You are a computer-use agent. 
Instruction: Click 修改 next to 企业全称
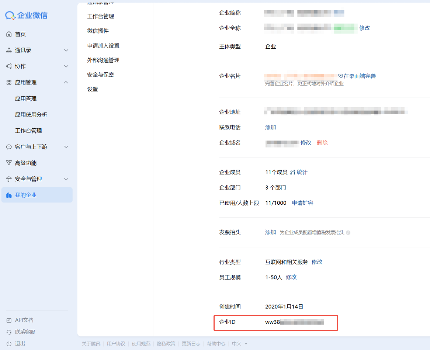coord(364,28)
